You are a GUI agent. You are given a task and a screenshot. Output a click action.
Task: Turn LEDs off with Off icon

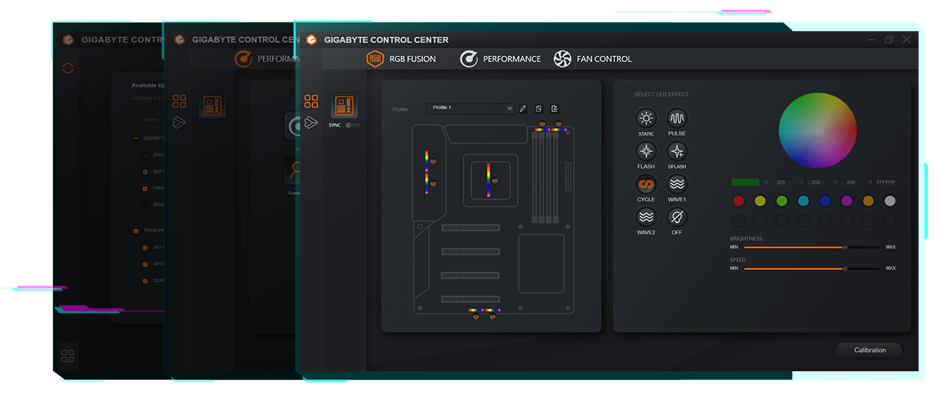click(676, 217)
